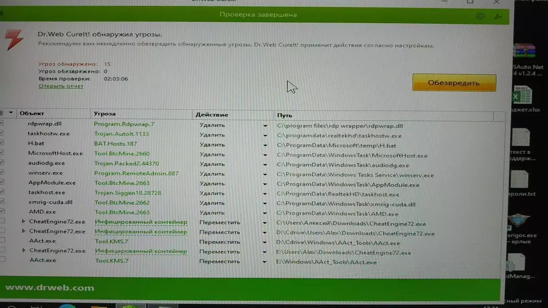Open the wrench settings icon in header
The width and height of the screenshot is (548, 308).
point(498,16)
